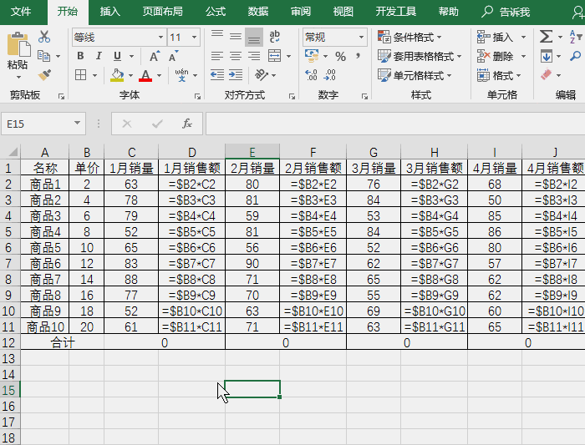Apply comma style
Viewport: 585px width, 445px height.
358,56
